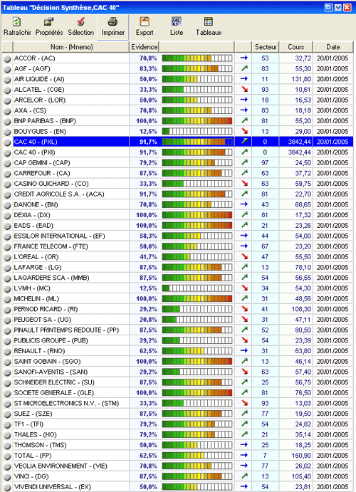
Task: Sort by the Nom - (Mnemo) column header
Action: tap(71, 47)
